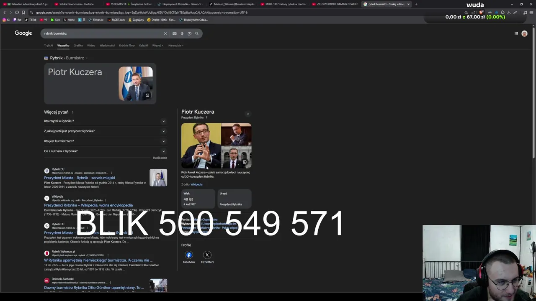Open large Piotr Kuczera photo in knowledge panel

tap(201, 145)
